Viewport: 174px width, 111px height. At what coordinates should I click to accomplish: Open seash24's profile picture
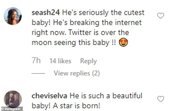click(13, 16)
